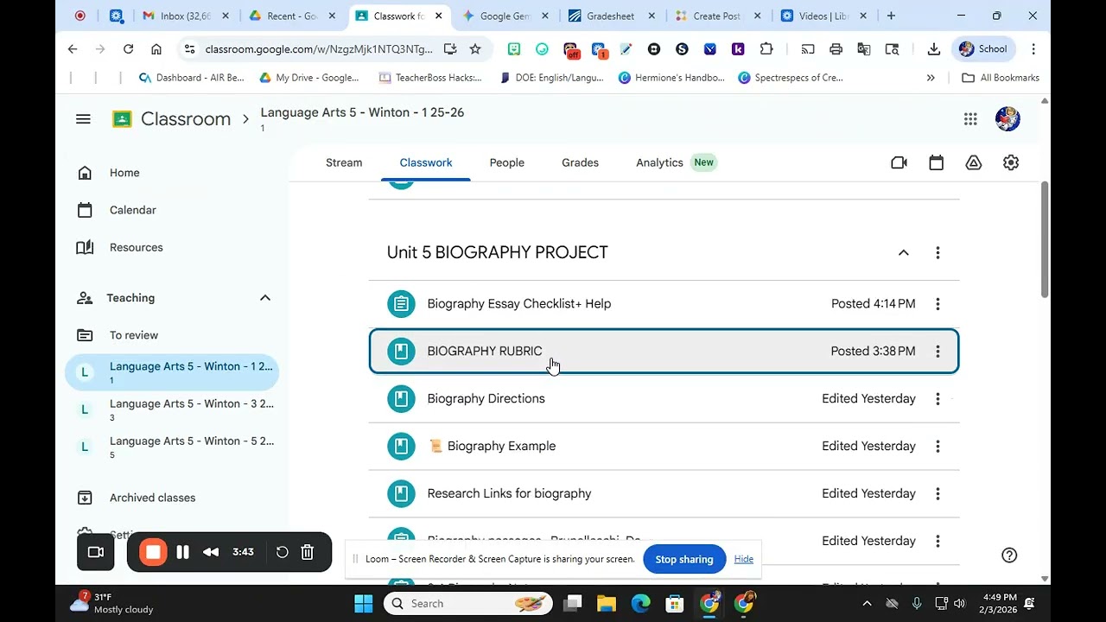This screenshot has width=1106, height=622.
Task: Bookmark this page with the star icon
Action: point(474,49)
